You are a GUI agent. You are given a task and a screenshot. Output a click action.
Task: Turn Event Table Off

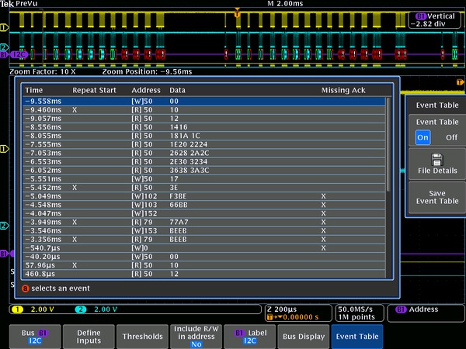[x=450, y=136]
